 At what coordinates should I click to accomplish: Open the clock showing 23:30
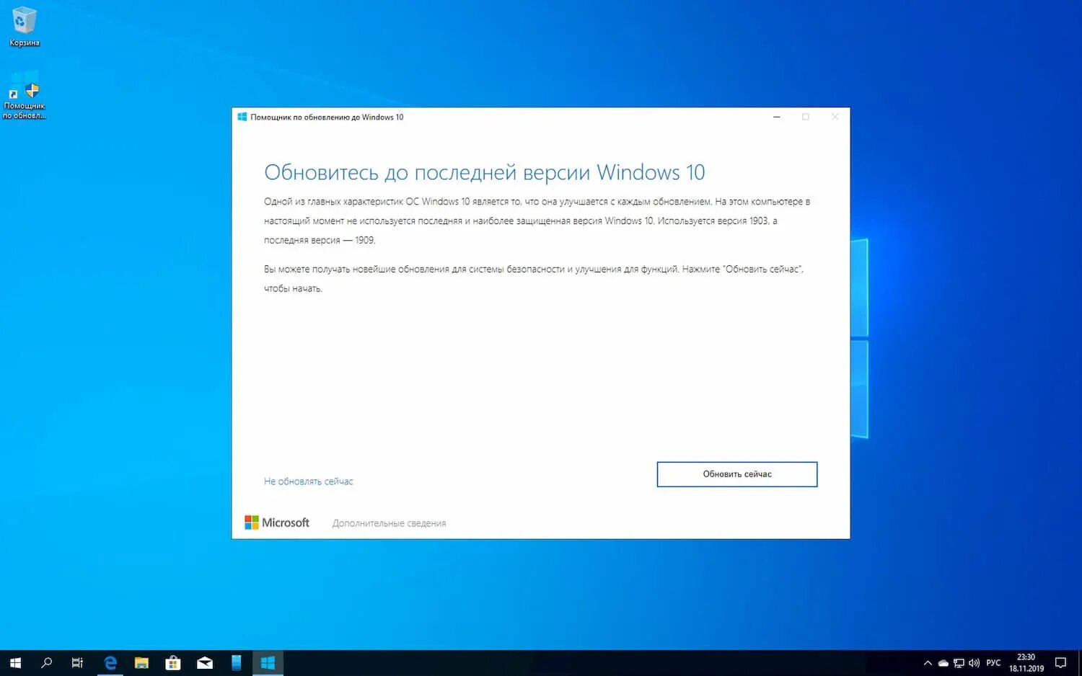[1026, 663]
